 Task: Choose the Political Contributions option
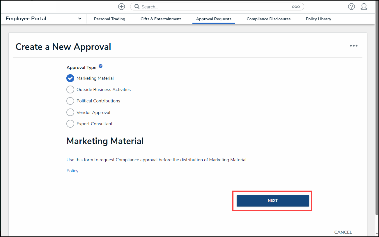click(70, 101)
